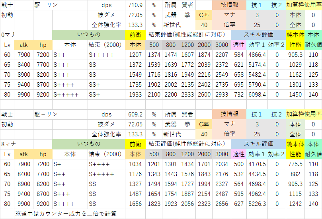
Task: Select the 5482.4 efficiency cell
Action: point(257,75)
